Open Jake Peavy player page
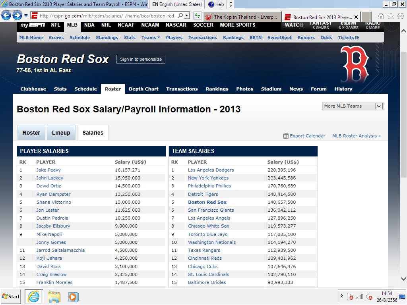This screenshot has width=407, height=305. click(48, 170)
